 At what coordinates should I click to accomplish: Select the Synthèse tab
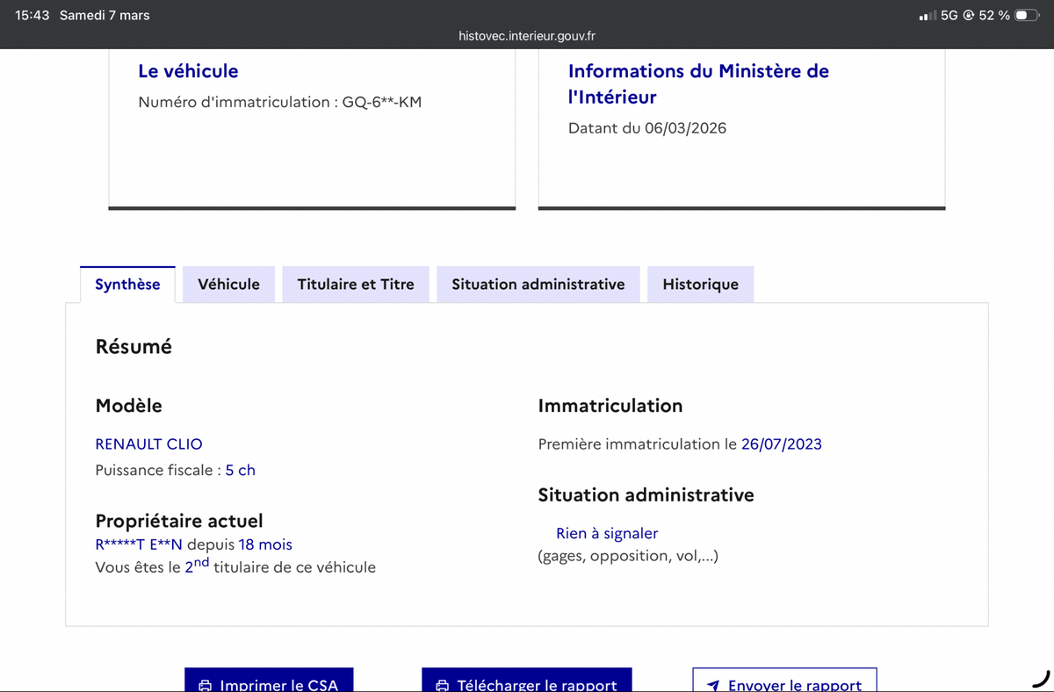pos(127,284)
